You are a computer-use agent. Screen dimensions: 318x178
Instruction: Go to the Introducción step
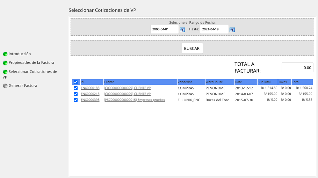pyautogui.click(x=20, y=54)
